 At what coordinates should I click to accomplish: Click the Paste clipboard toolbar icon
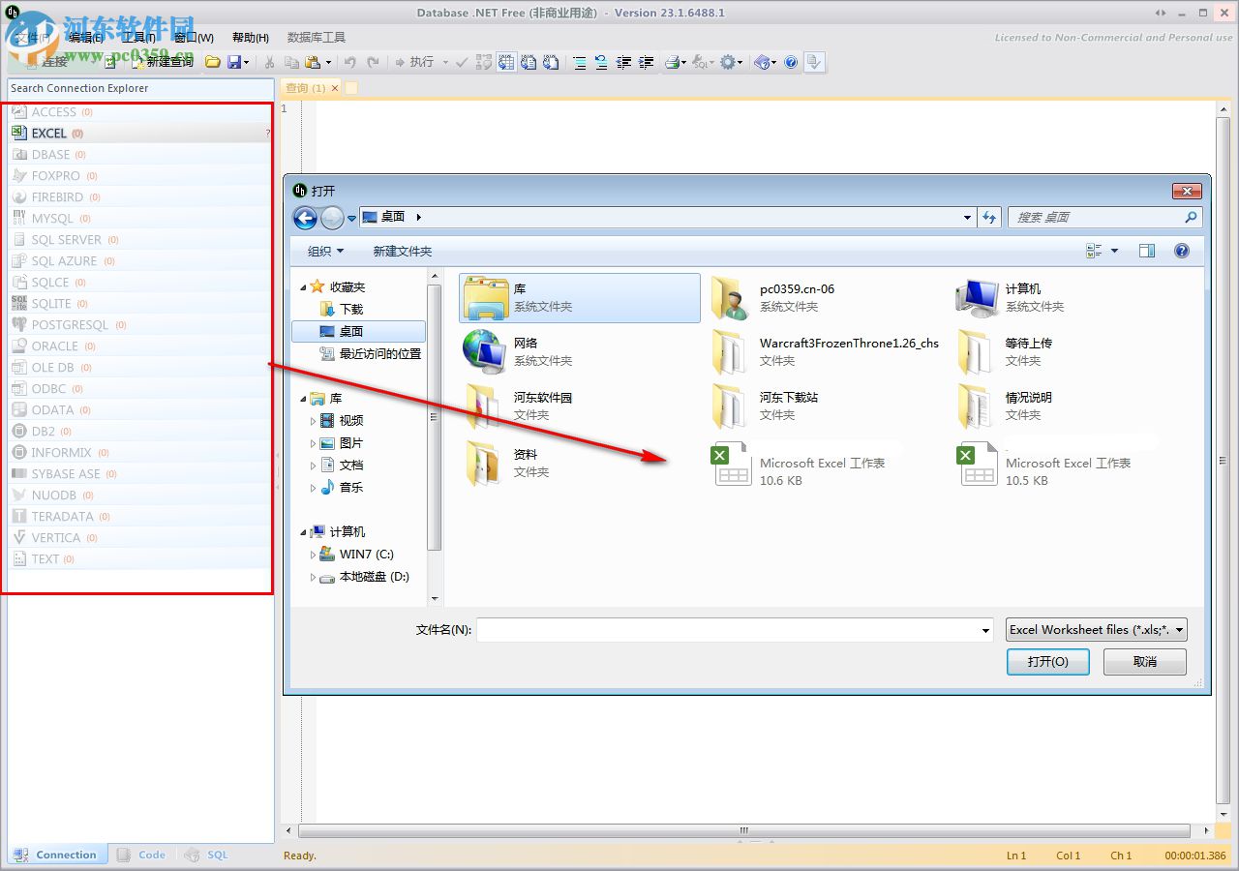point(313,62)
